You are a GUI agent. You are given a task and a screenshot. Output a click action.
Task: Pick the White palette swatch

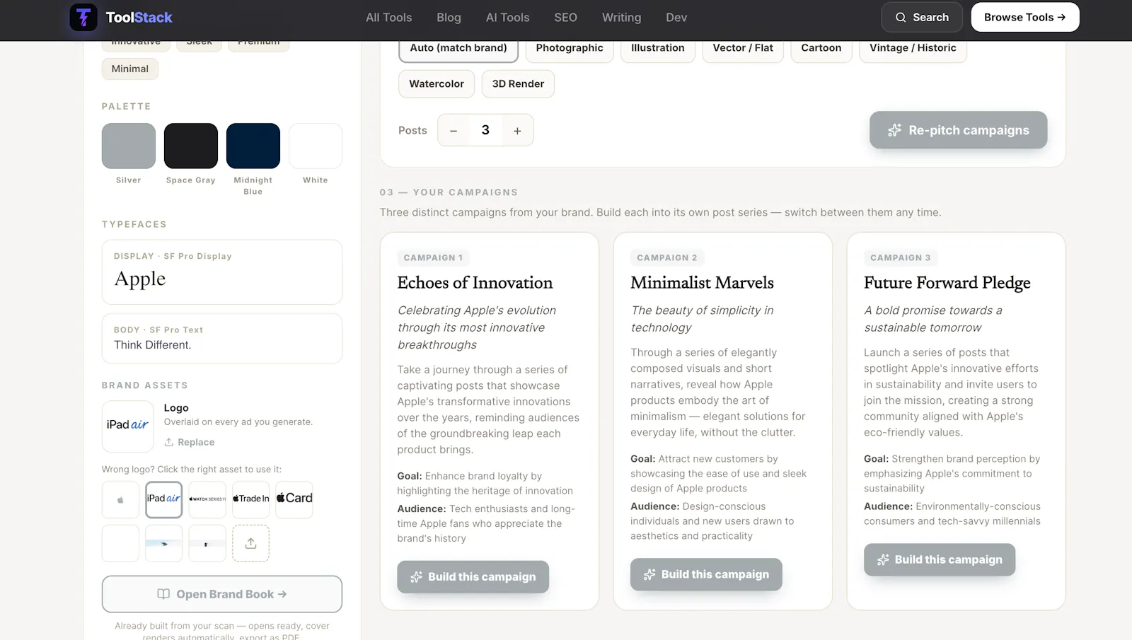pos(316,146)
